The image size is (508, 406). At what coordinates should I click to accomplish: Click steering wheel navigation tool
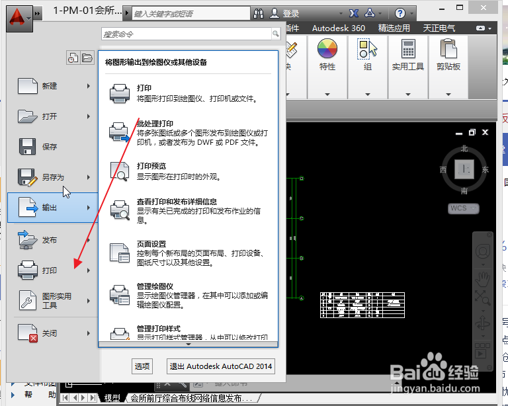coord(482,251)
